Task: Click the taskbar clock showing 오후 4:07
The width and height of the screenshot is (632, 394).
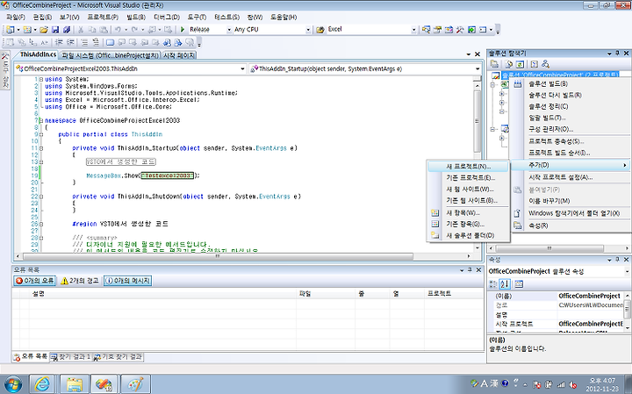Action: [x=602, y=384]
